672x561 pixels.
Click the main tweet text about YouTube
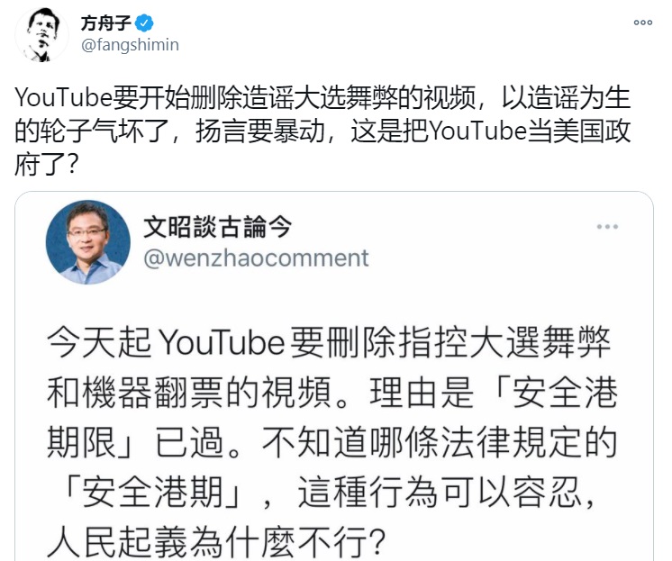point(322,131)
